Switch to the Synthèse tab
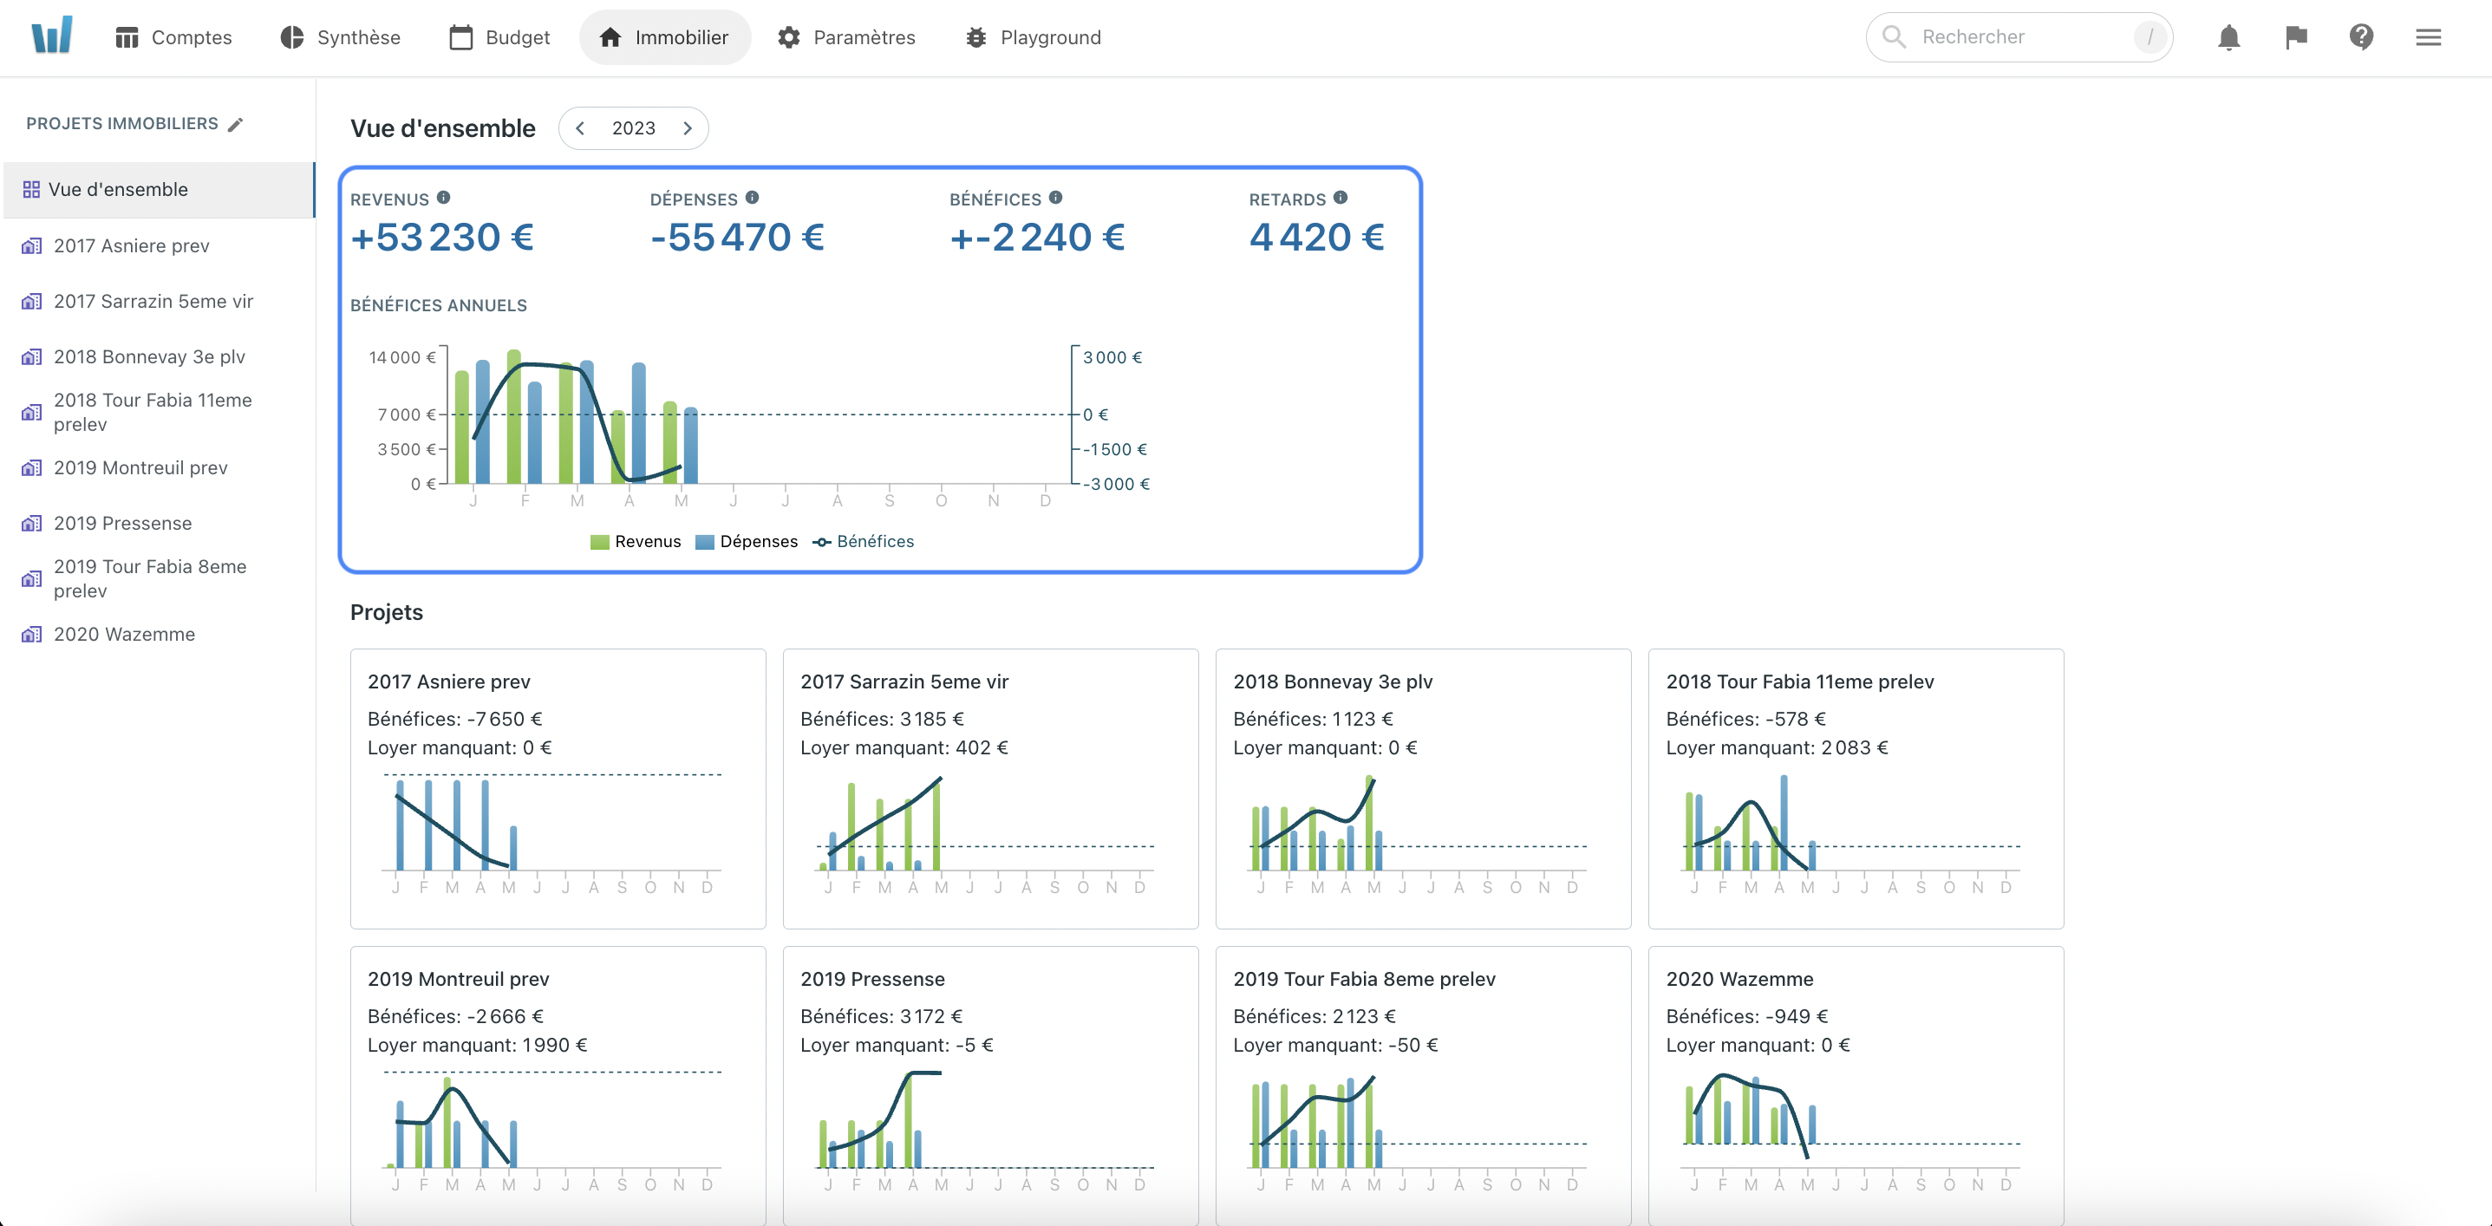 tap(340, 38)
